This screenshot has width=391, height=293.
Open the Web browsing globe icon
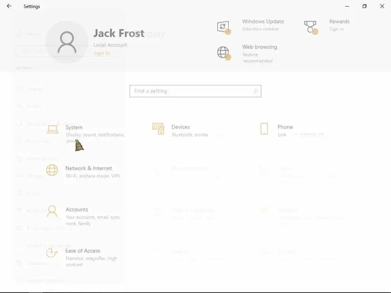[223, 53]
